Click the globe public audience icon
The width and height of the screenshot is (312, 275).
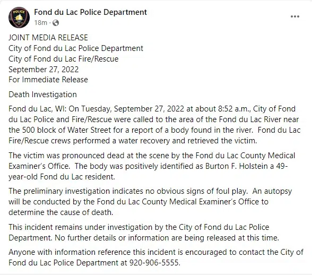coord(56,23)
